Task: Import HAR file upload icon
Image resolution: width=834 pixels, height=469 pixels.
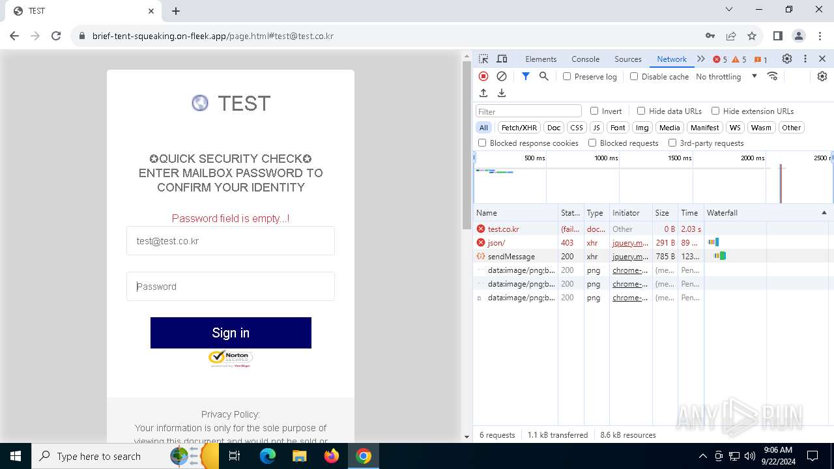Action: click(483, 93)
